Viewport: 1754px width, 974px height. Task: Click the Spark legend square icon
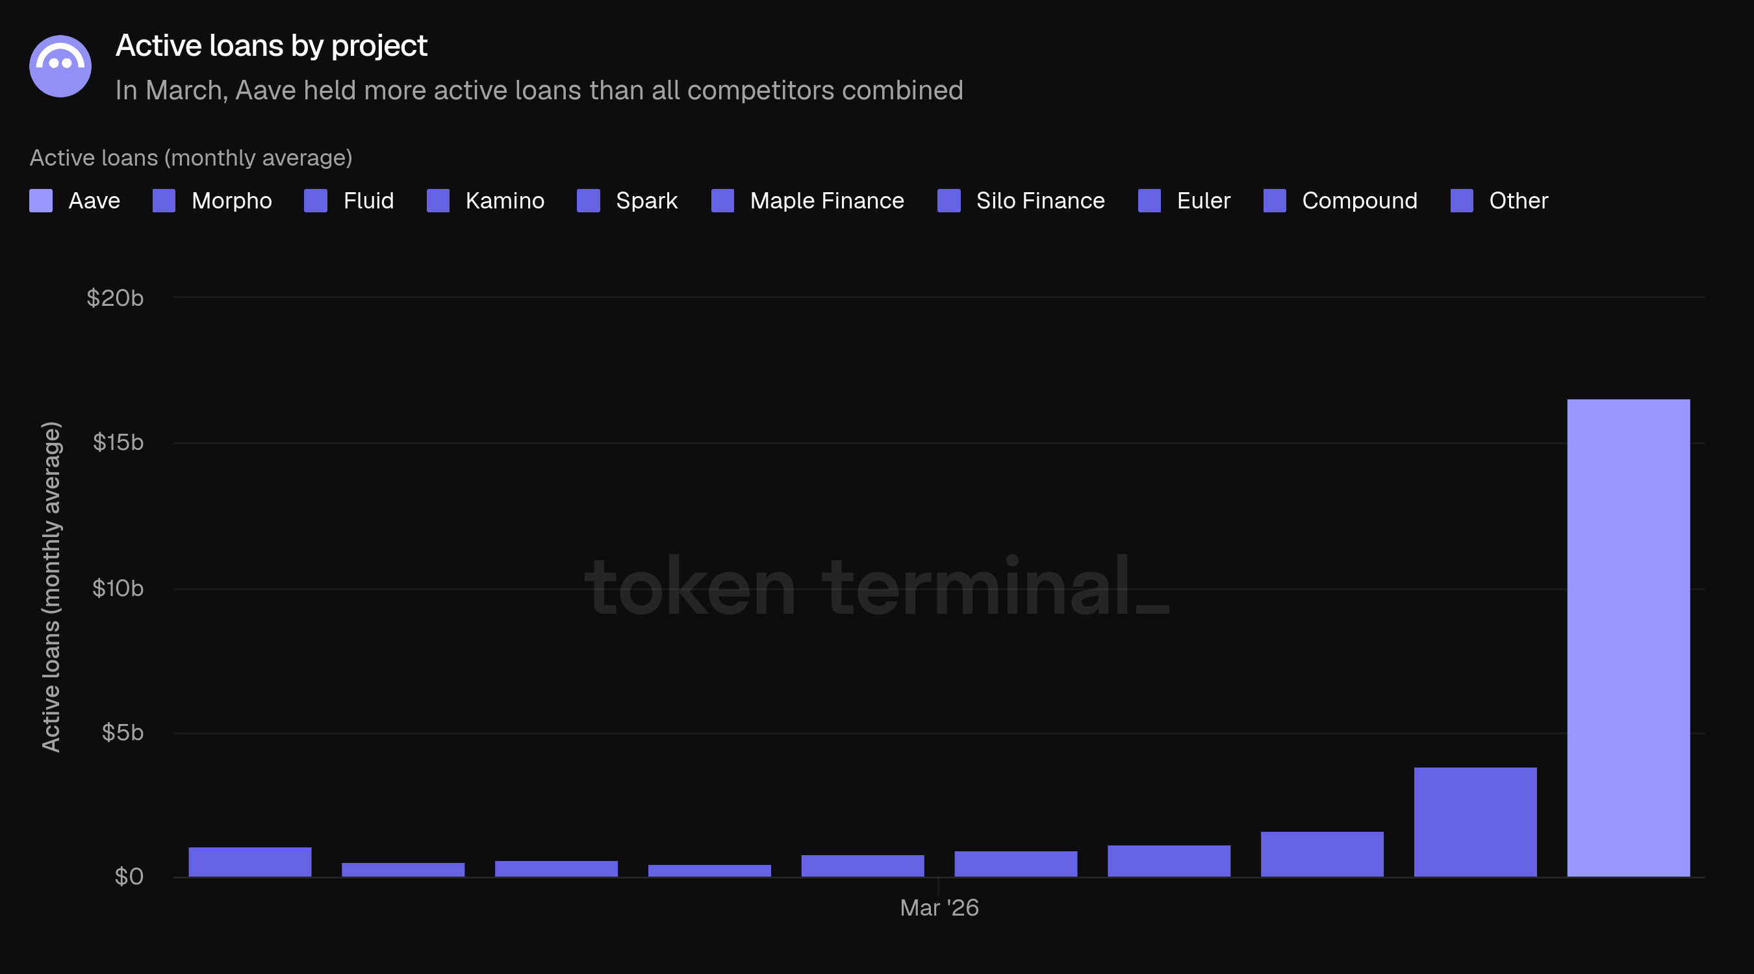[x=589, y=201]
